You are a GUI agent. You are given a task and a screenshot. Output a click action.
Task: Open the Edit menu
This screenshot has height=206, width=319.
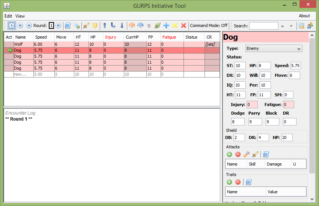[8, 16]
